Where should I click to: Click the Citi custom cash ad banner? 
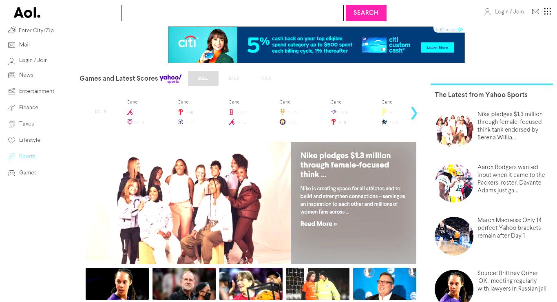point(316,45)
